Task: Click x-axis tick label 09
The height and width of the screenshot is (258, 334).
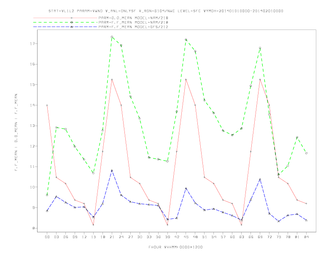Action: 75,237
